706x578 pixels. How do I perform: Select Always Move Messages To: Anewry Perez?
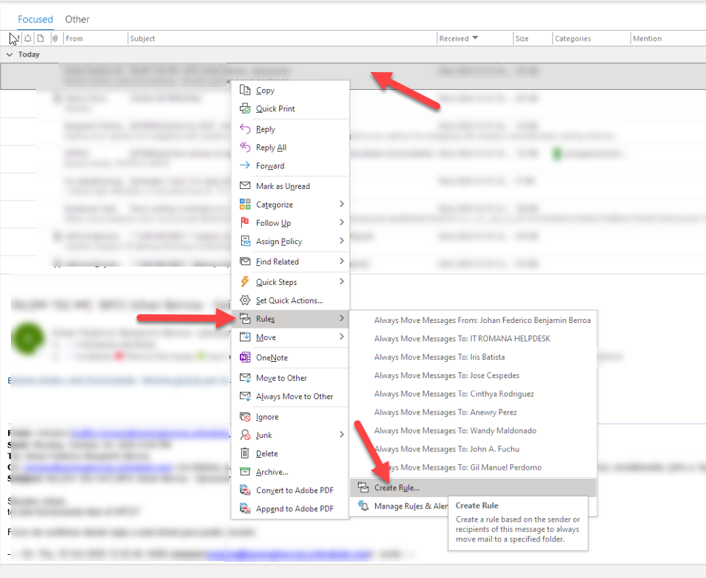473,412
